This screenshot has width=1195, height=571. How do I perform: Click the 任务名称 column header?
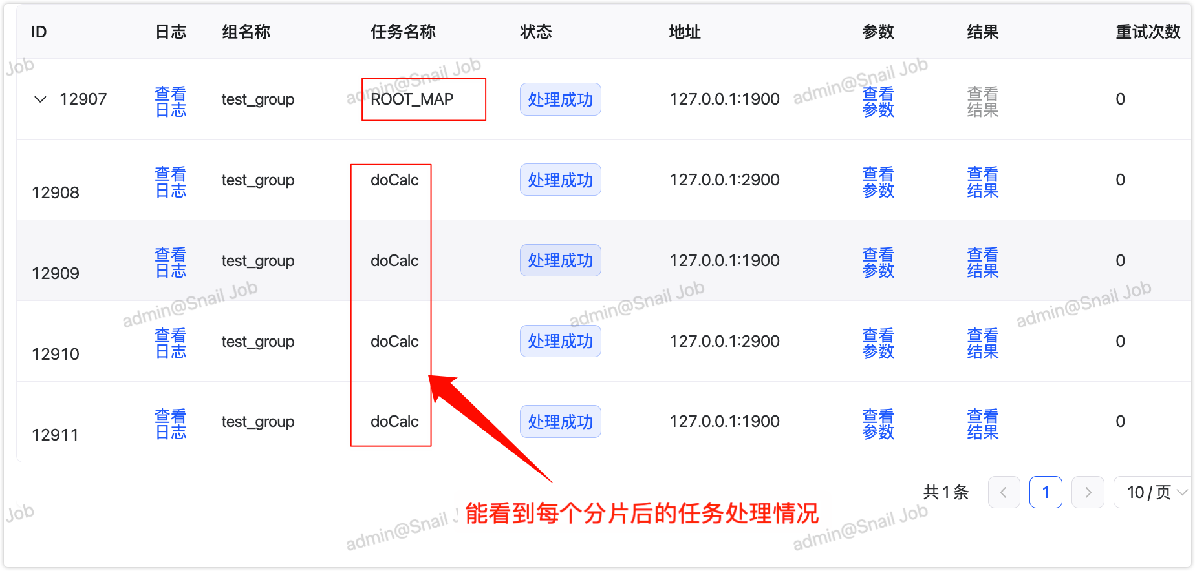(x=403, y=32)
